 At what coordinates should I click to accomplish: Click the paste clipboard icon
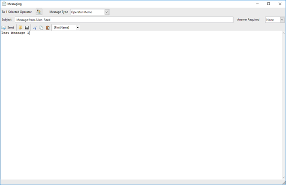(x=48, y=28)
